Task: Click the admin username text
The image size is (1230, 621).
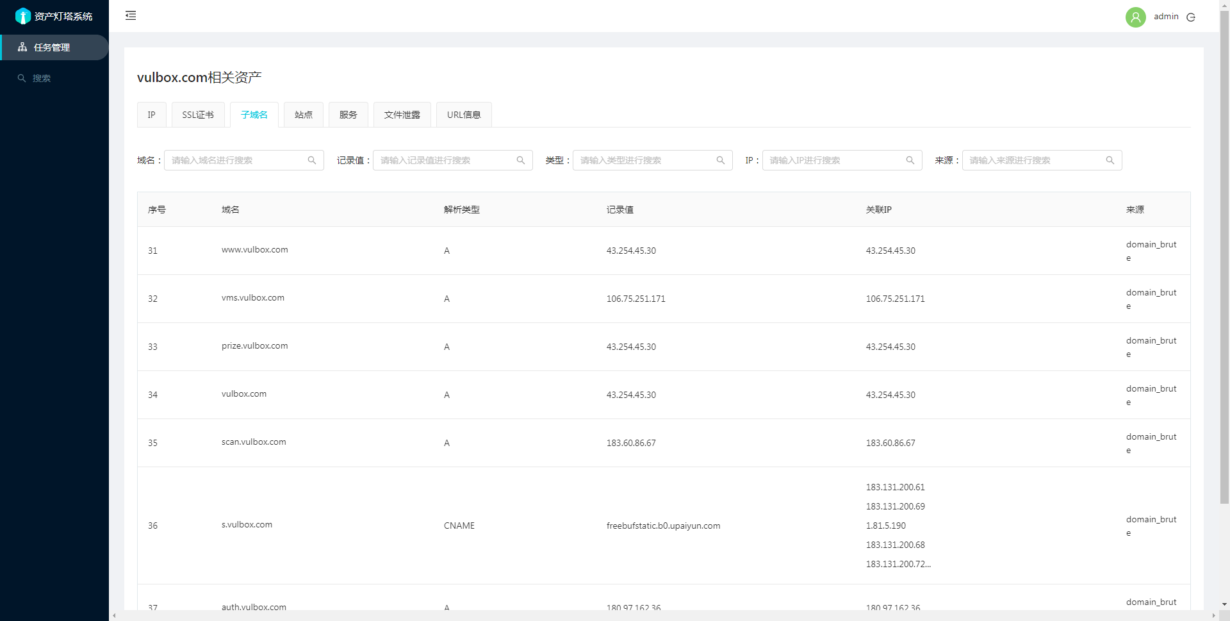Action: [1166, 17]
